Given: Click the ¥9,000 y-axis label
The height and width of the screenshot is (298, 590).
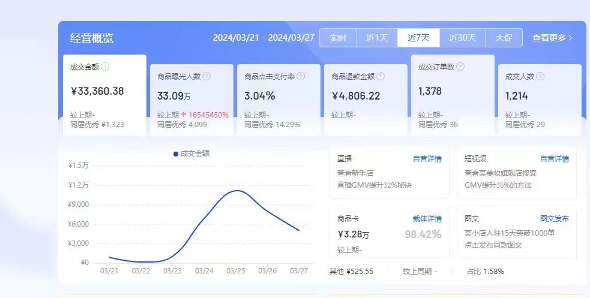Looking at the screenshot, I should (x=78, y=204).
